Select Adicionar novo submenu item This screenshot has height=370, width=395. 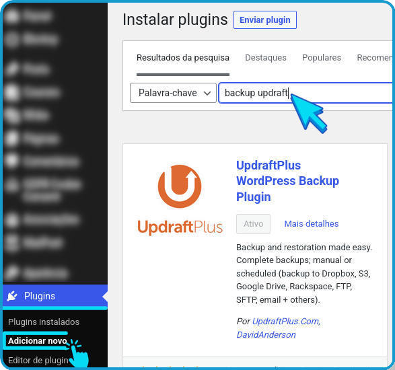(38, 341)
